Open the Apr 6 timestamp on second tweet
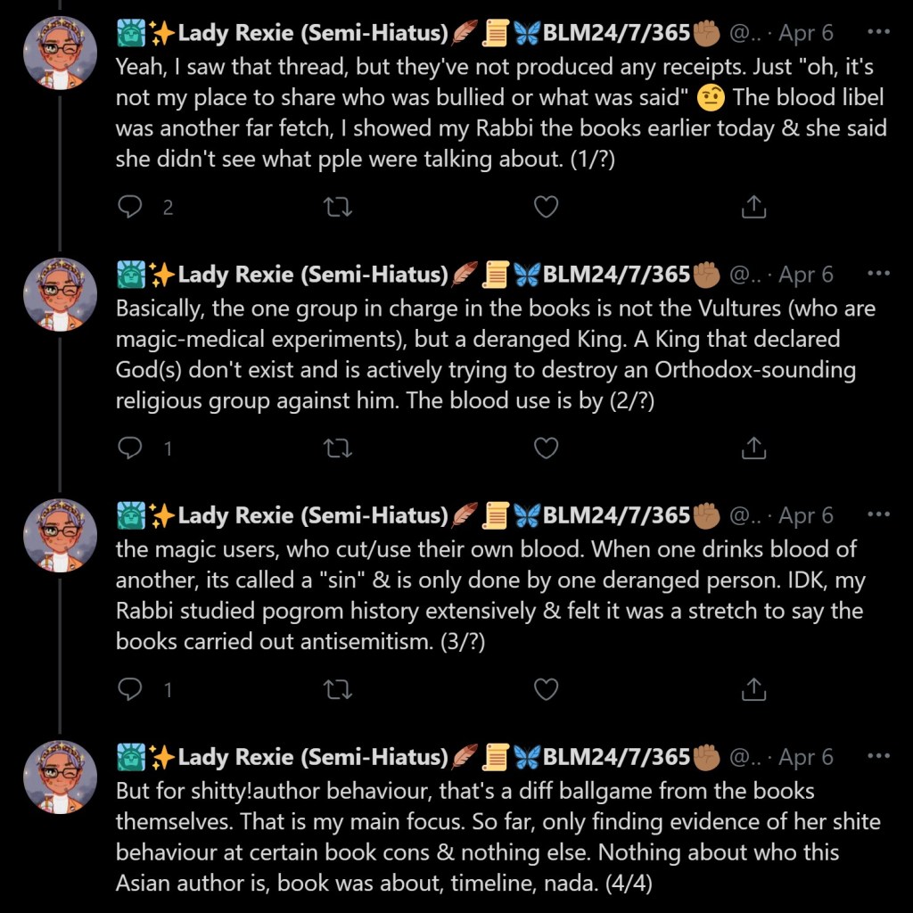The image size is (913, 913). click(806, 275)
